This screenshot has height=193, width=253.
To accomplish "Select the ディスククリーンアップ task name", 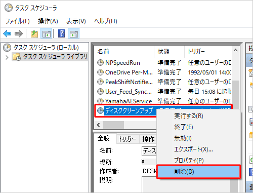I will (129, 111).
